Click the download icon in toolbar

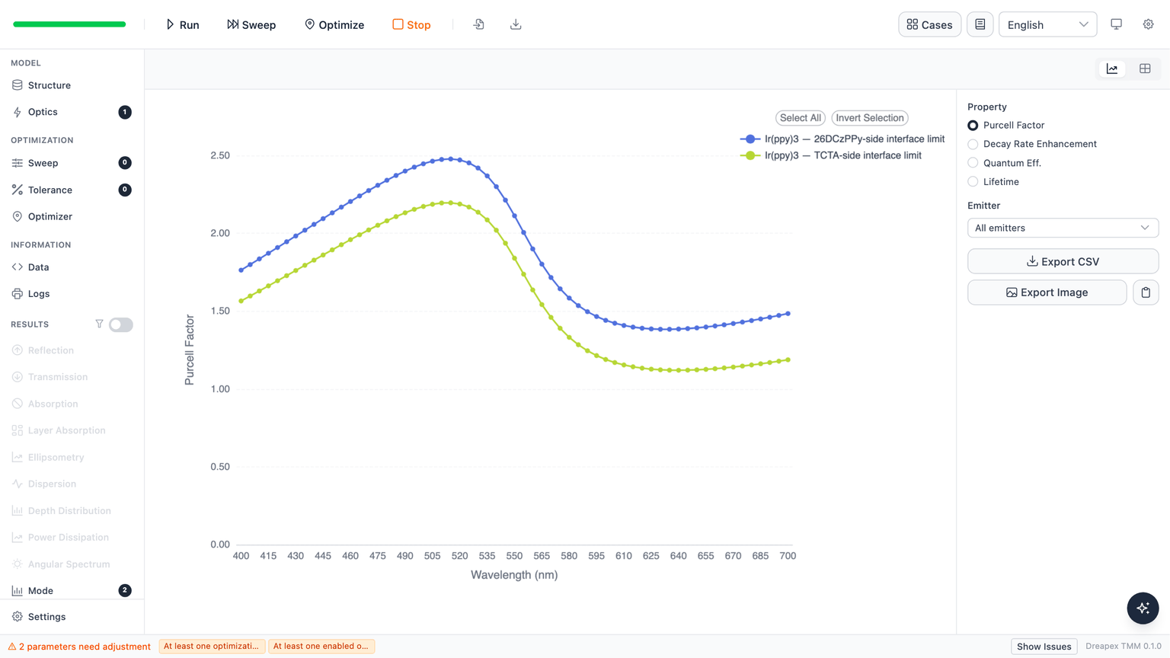point(516,24)
